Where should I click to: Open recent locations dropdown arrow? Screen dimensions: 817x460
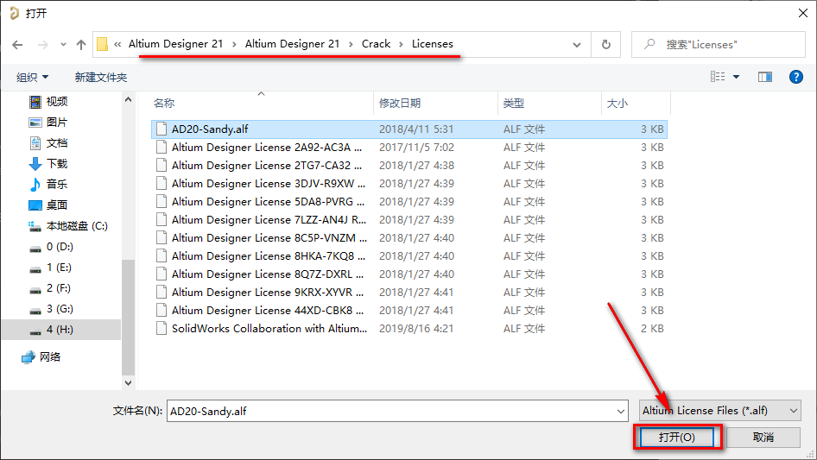tap(63, 45)
